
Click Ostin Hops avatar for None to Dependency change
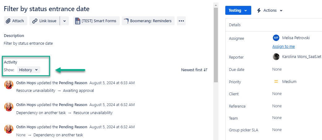tap(9, 129)
